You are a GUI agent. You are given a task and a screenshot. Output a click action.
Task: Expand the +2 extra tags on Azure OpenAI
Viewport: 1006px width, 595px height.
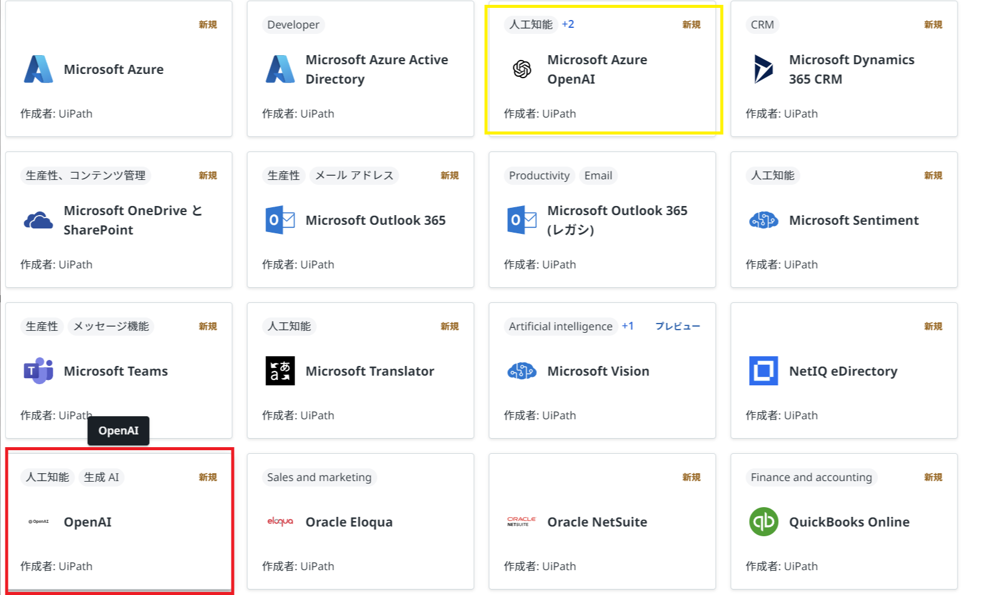[568, 24]
